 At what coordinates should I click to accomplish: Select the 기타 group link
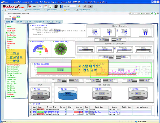tap(14, 16)
